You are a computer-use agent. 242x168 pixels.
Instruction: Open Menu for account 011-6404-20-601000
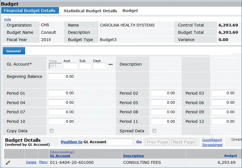pos(43,162)
